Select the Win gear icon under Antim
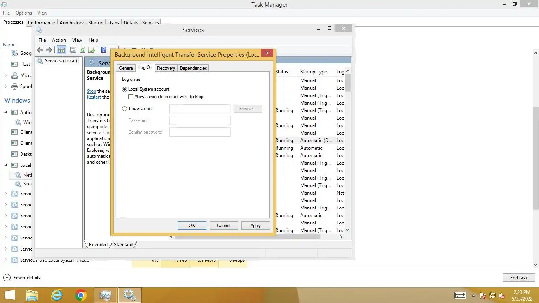This screenshot has width=539, height=303. click(x=18, y=122)
